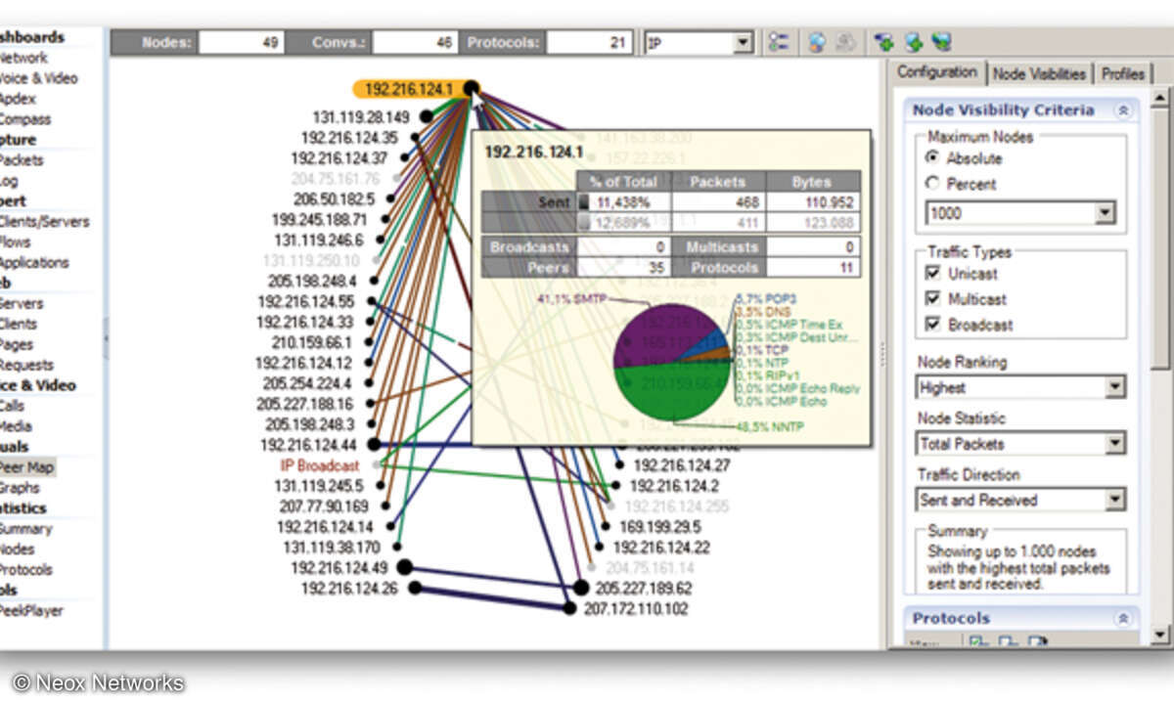Click the node dot beside 192.216.124.44
The height and width of the screenshot is (704, 1174).
pyautogui.click(x=374, y=444)
